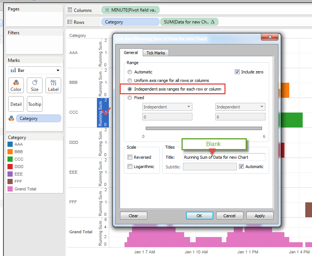Expand the MINUTE pill plus icon

coord(107,10)
